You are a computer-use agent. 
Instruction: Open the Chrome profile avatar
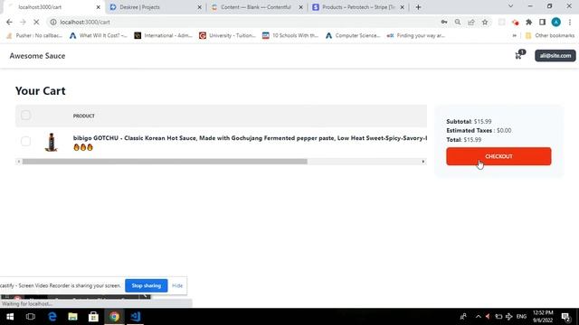pyautogui.click(x=555, y=22)
